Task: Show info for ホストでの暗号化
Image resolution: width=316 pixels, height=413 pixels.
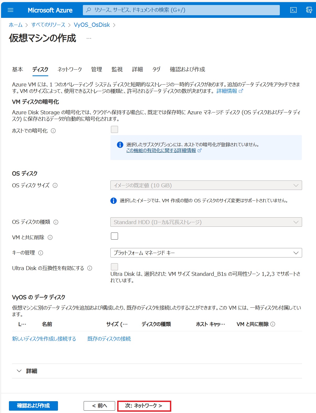Action: pos(53,131)
